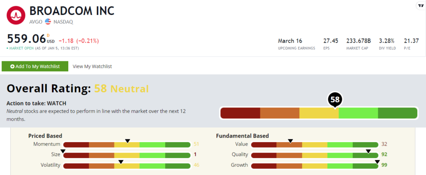Screen dimensions: 426x175
Task: Click the 27.45 EPS value
Action: [331, 41]
